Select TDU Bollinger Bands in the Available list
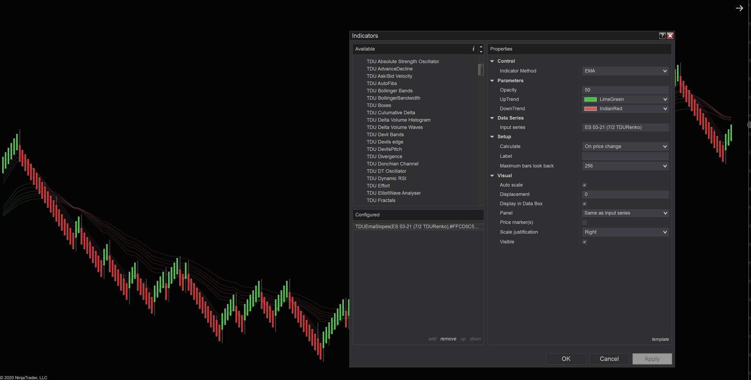 tap(389, 91)
